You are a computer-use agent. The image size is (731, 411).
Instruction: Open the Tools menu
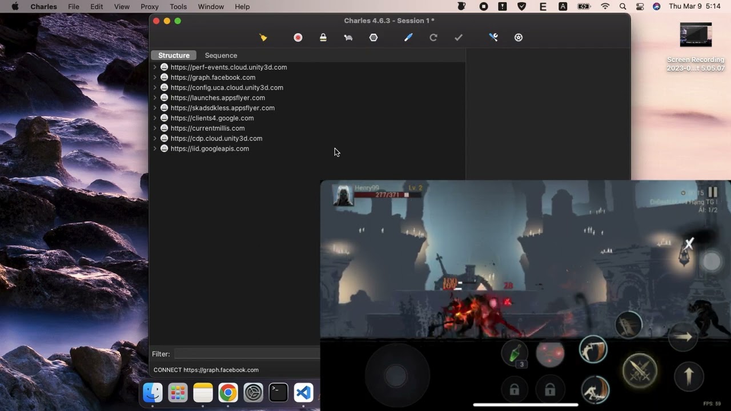[178, 6]
